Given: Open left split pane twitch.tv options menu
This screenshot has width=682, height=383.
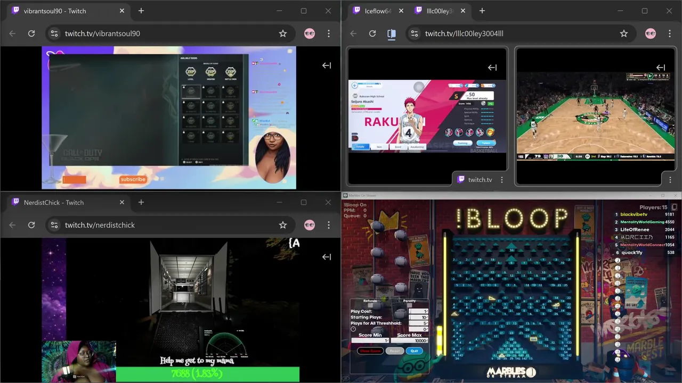Looking at the screenshot, I should 502,180.
